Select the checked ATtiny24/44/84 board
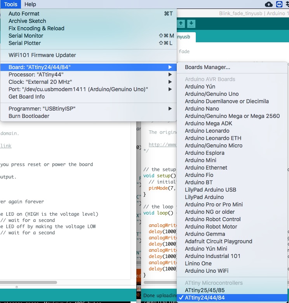The height and width of the screenshot is (303, 289). pyautogui.click(x=232, y=298)
